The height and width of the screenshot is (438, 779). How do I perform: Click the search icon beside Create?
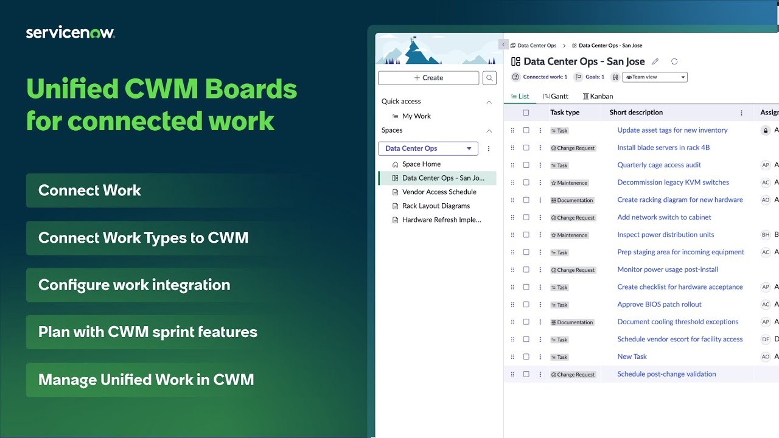(x=489, y=77)
